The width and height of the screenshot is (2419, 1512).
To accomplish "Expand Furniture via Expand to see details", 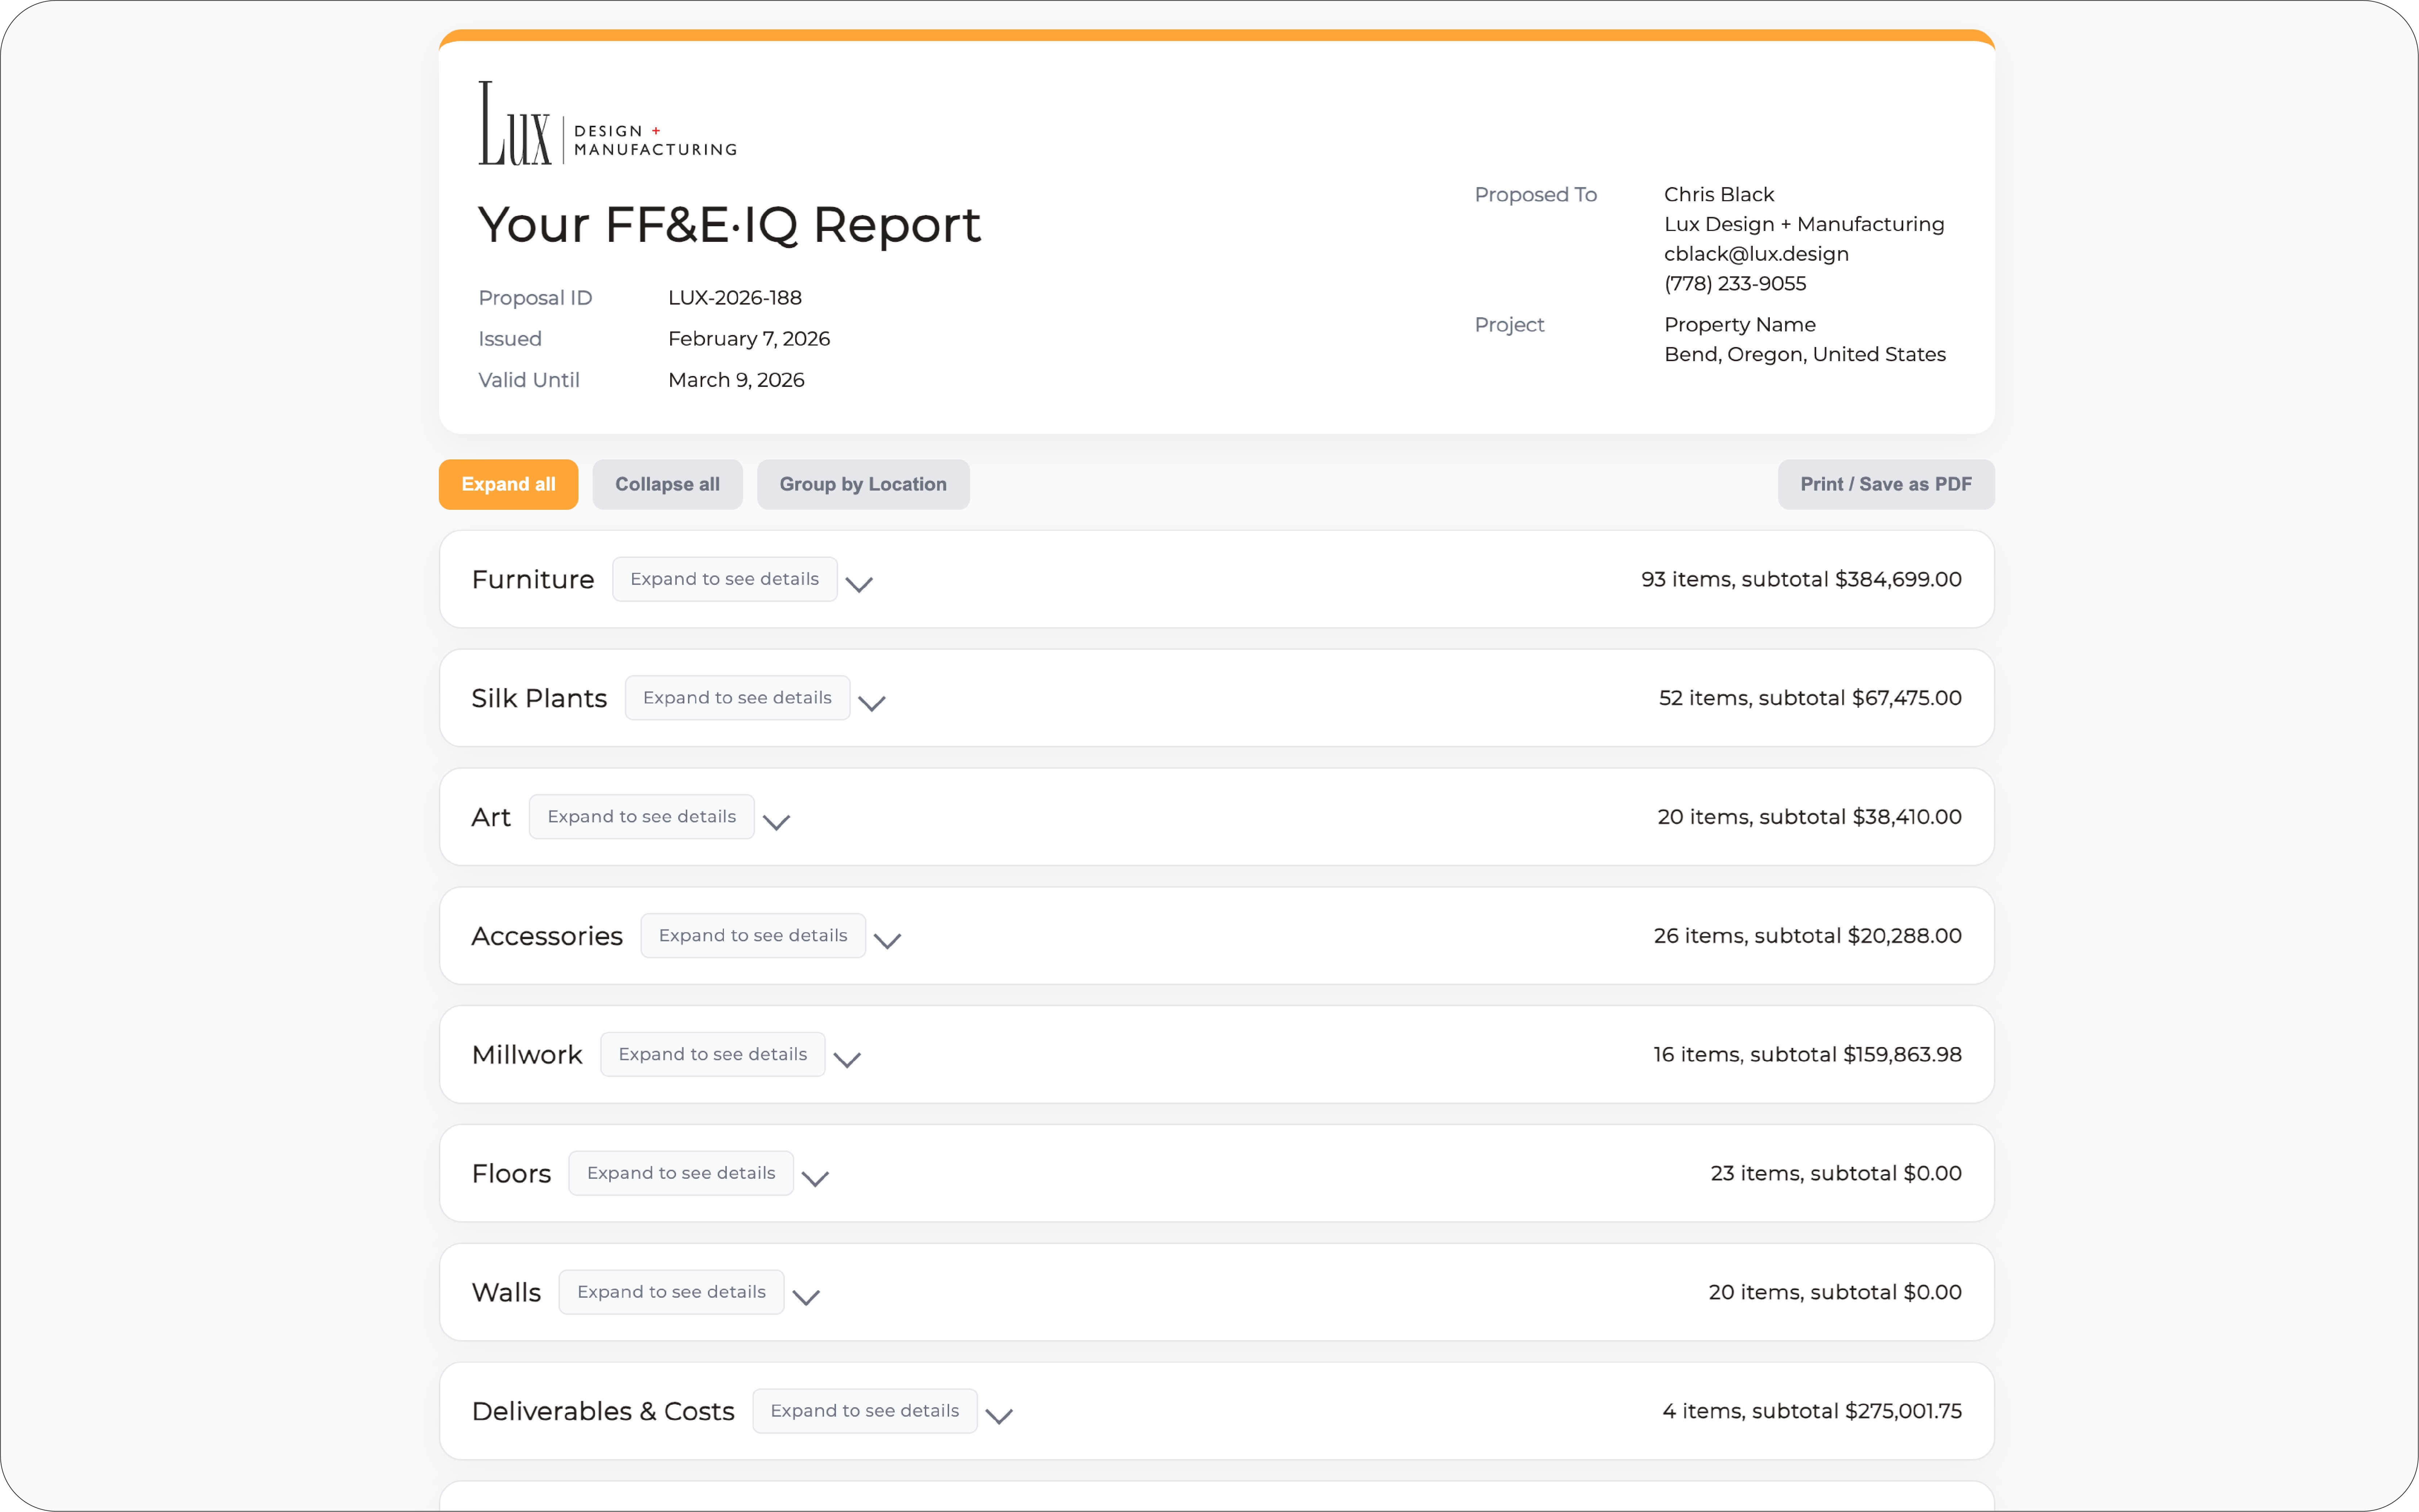I will pyautogui.click(x=724, y=579).
